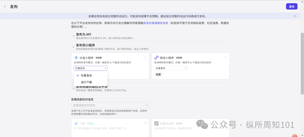Dismiss the trial-run warning banner
Image resolution: width=304 pixels, height=137 pixels.
point(295,16)
